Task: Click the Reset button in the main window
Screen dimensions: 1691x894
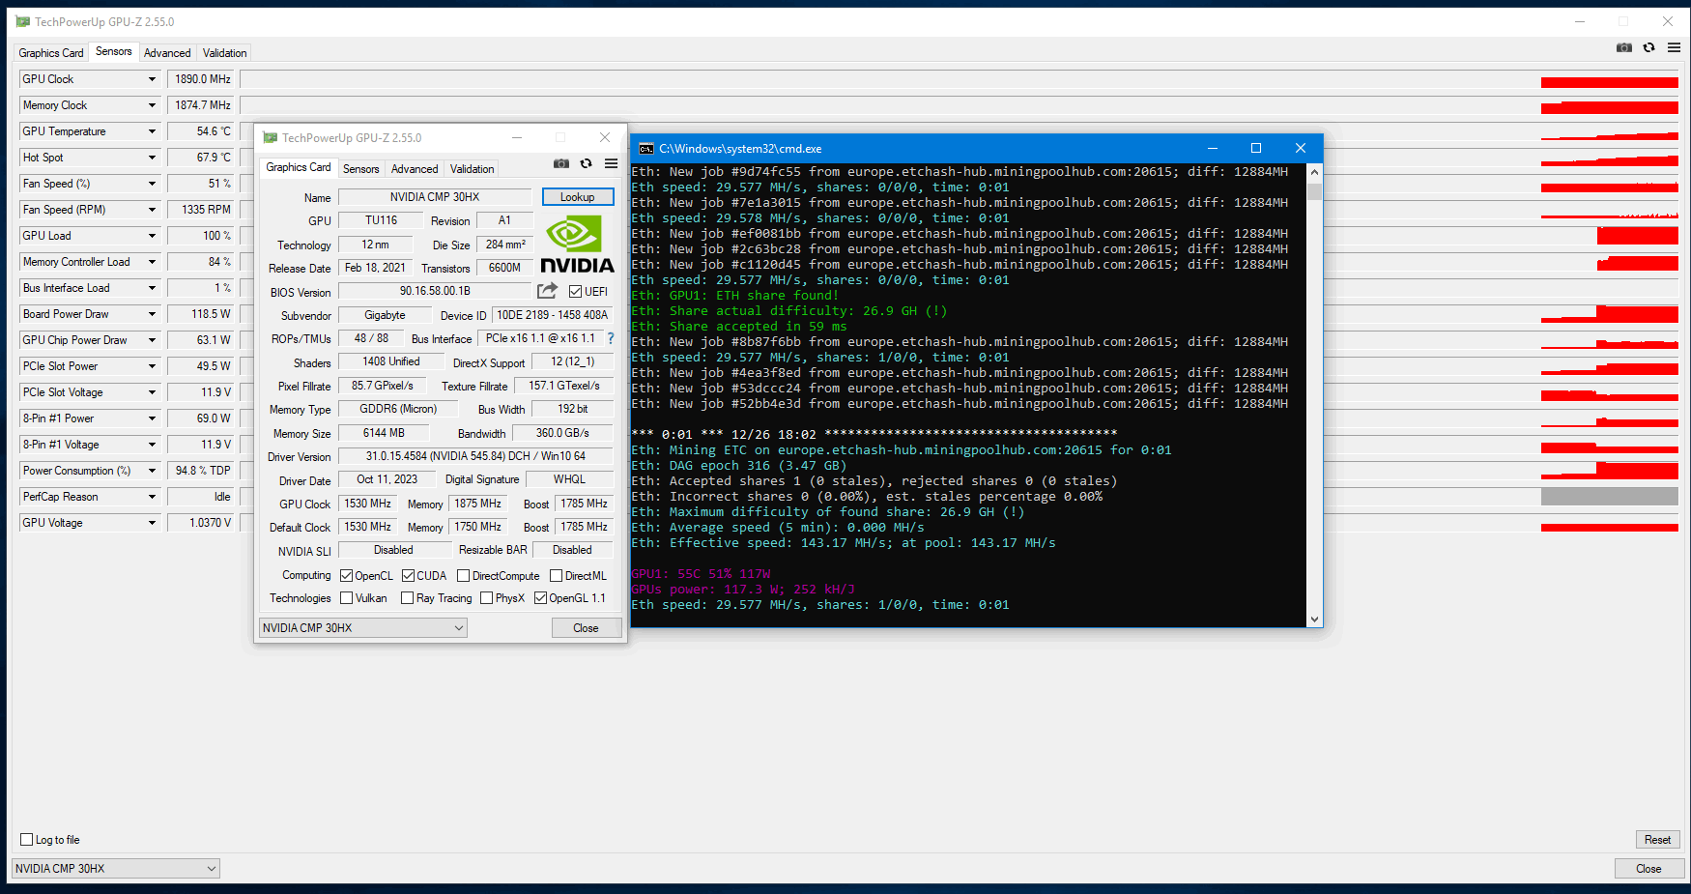Action: tap(1657, 840)
